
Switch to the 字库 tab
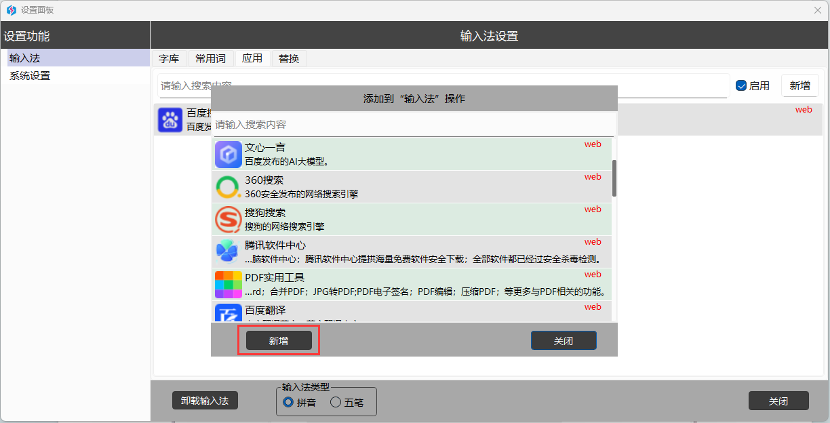[x=169, y=59]
